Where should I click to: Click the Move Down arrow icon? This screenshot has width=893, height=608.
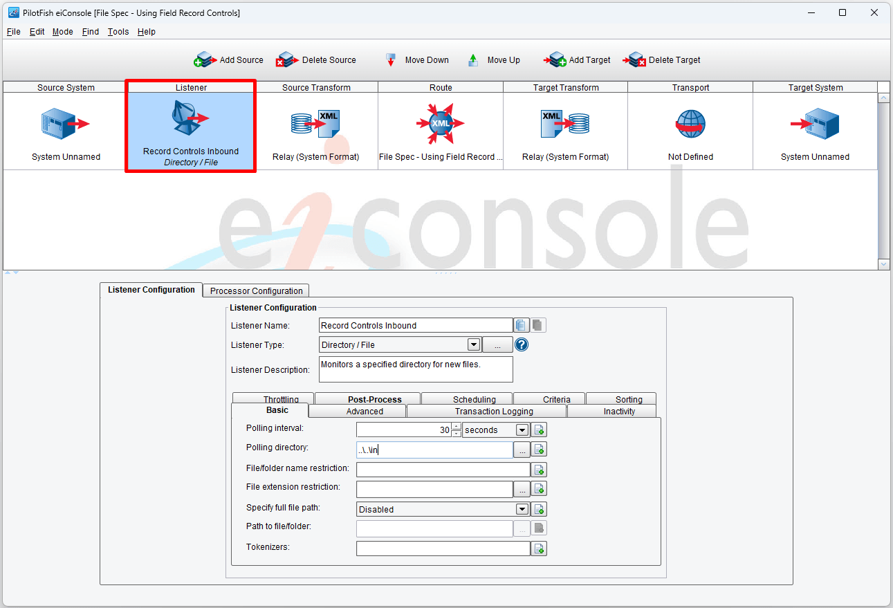point(391,60)
